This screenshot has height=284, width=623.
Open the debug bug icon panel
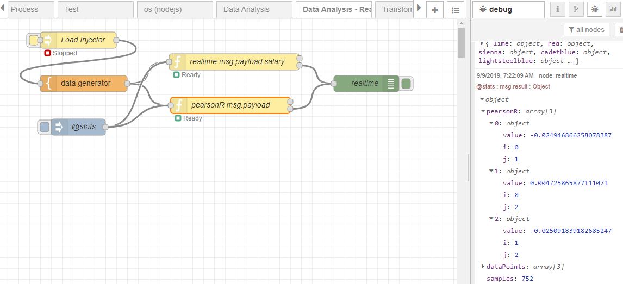(594, 10)
